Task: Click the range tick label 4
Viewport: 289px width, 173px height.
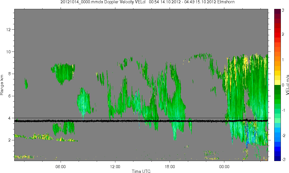Action: coord(10,118)
